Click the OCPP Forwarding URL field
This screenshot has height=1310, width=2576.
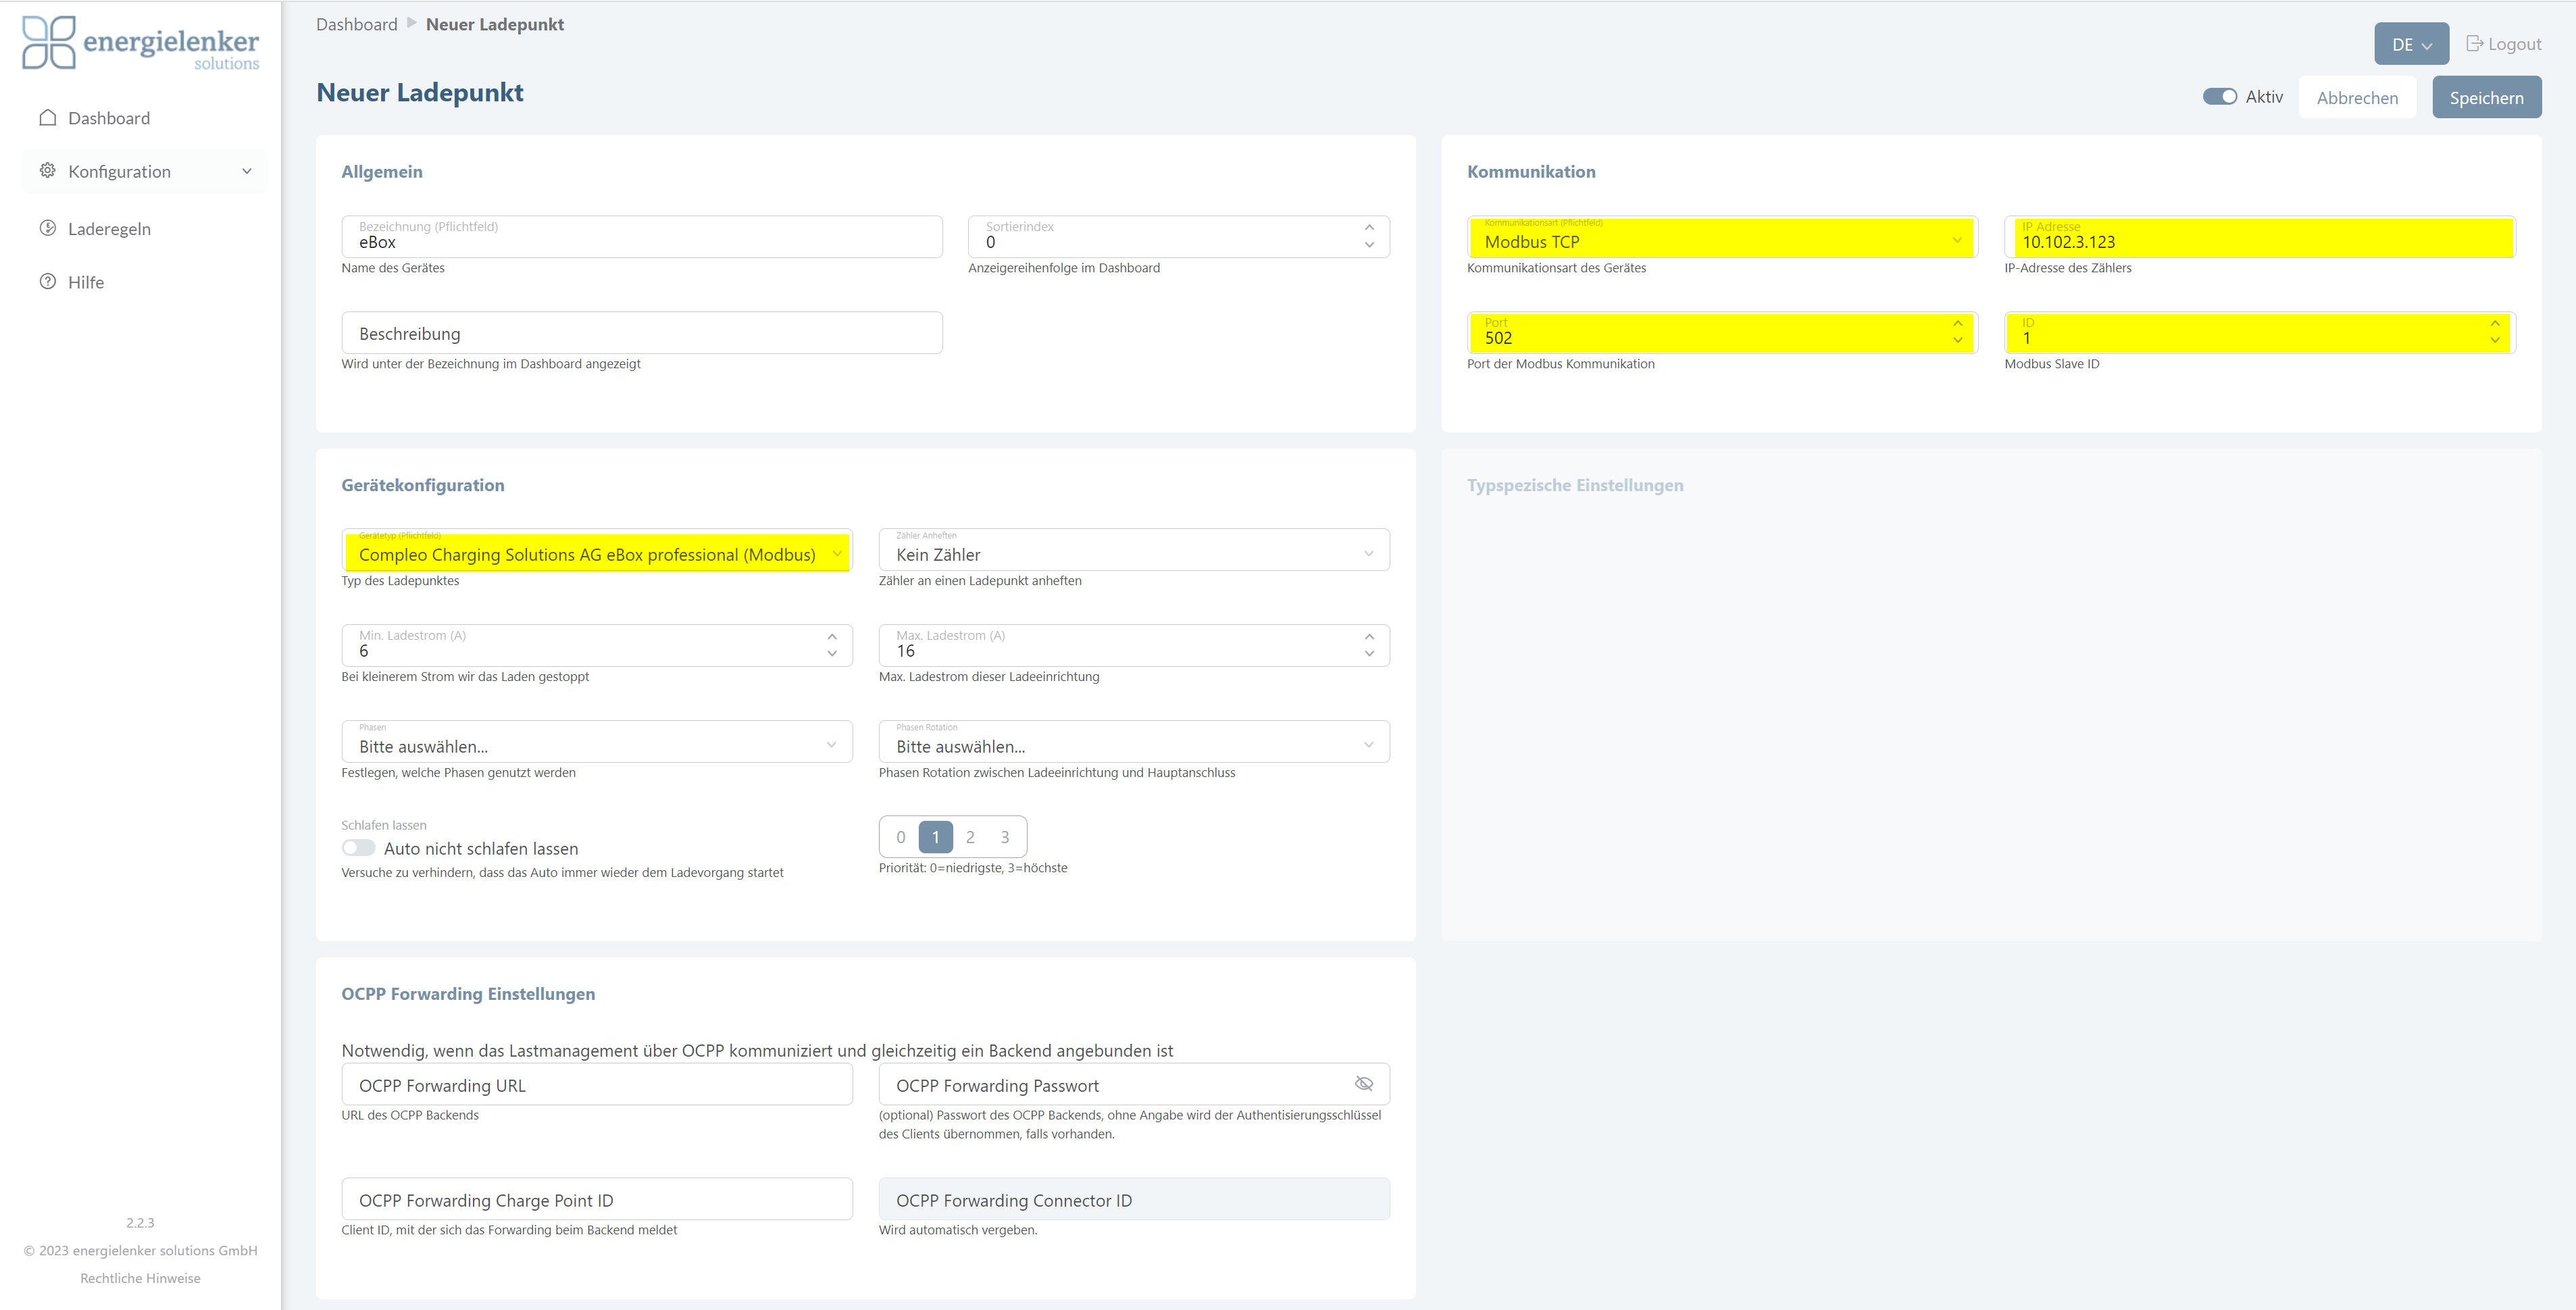[x=596, y=1085]
